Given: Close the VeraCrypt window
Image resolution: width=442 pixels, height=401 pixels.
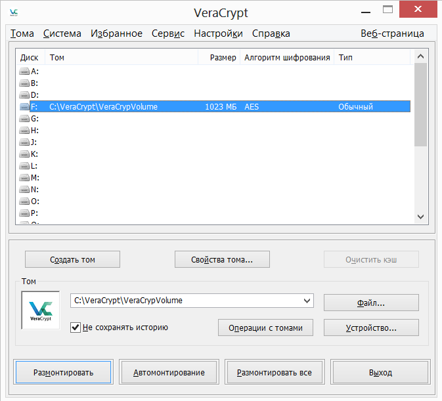Looking at the screenshot, I should [x=418, y=9].
